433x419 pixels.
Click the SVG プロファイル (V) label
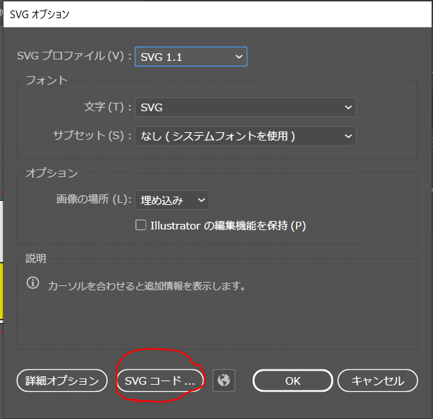(74, 56)
